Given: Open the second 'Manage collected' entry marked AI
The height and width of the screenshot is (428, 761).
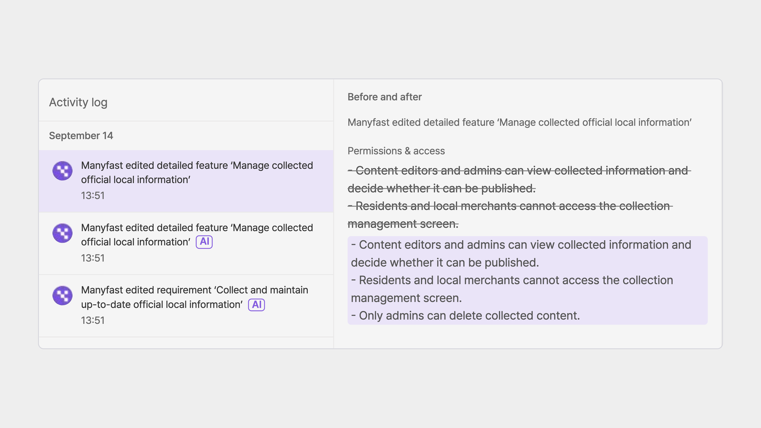Looking at the screenshot, I should point(186,243).
